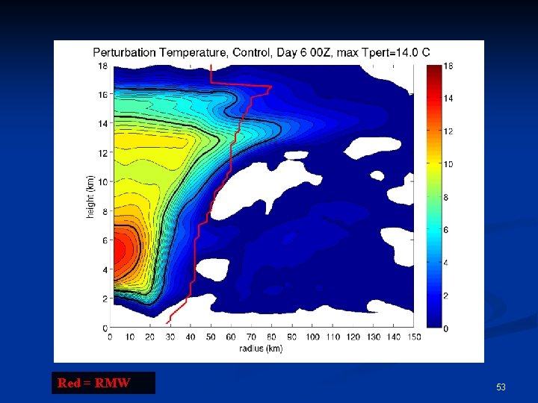Click the x-axis tick label 130
This screenshot has width=538, height=403.
pyautogui.click(x=374, y=337)
